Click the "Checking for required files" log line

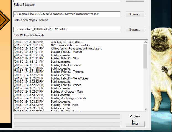coord(68,42)
